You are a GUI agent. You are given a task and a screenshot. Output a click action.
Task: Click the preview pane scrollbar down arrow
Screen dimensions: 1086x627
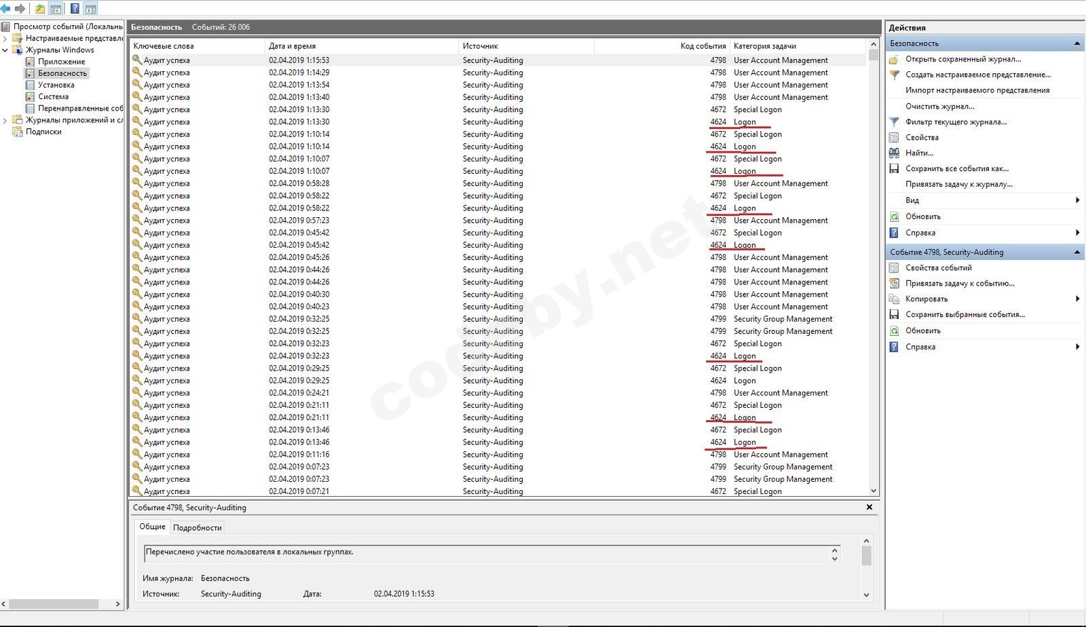coord(866,595)
